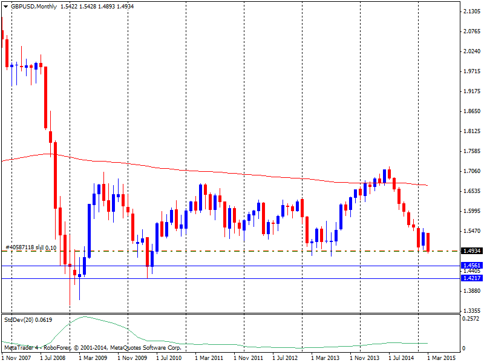Select the 1.4934 current price tag
Viewport: 484px width, 363px height.
(472, 251)
